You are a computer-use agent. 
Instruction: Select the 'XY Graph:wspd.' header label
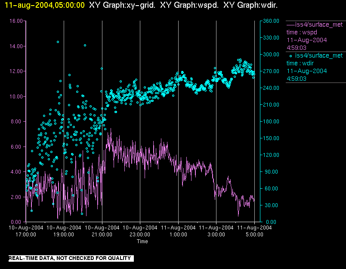189,5
